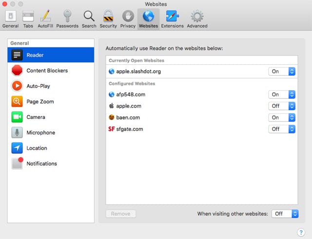Open the General preferences pane
The height and width of the screenshot is (239, 312).
click(10, 19)
